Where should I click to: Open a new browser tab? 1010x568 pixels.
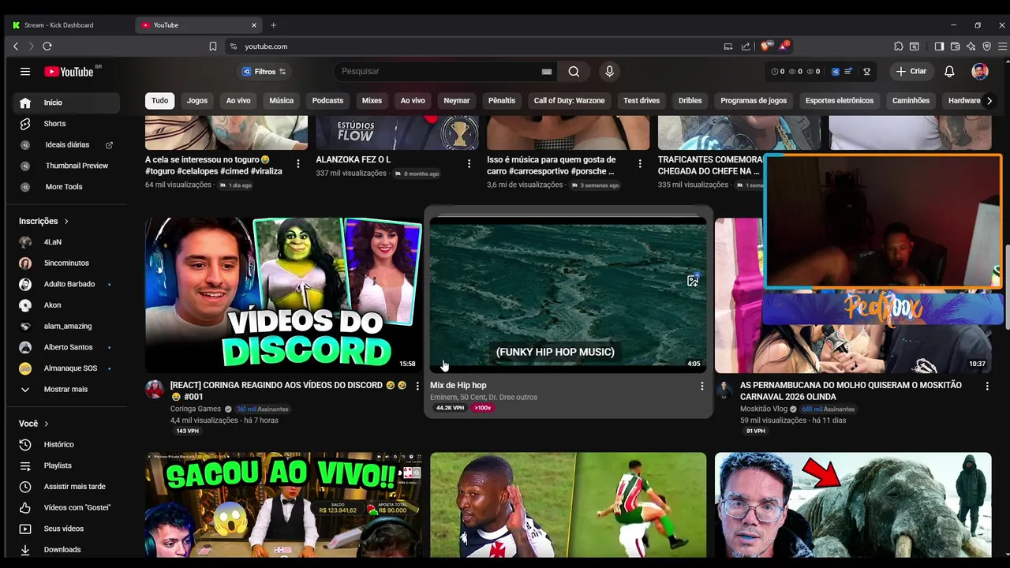point(274,25)
